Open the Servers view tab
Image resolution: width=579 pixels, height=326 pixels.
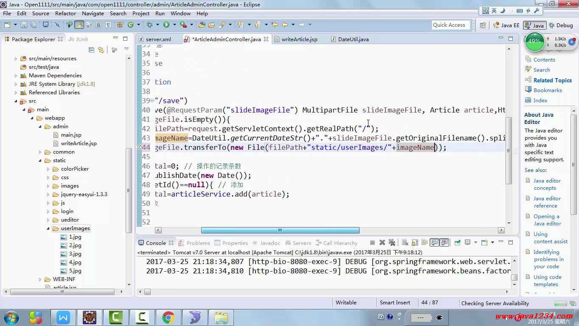(298, 243)
